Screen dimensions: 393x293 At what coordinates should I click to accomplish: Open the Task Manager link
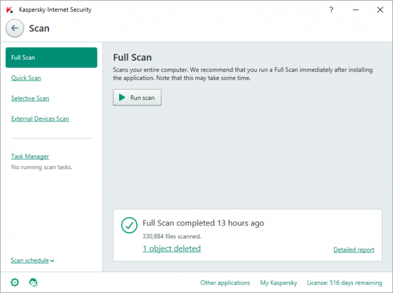tap(30, 156)
